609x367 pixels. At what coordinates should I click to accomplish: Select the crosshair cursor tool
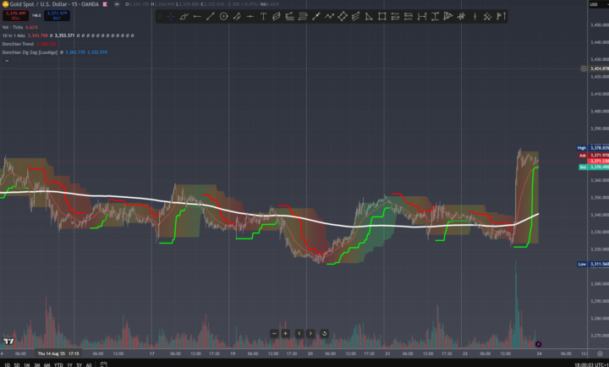click(x=171, y=16)
